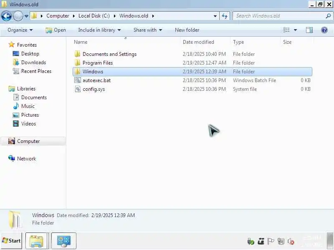
Task: Open Action Center flag icon
Action: tap(271, 242)
